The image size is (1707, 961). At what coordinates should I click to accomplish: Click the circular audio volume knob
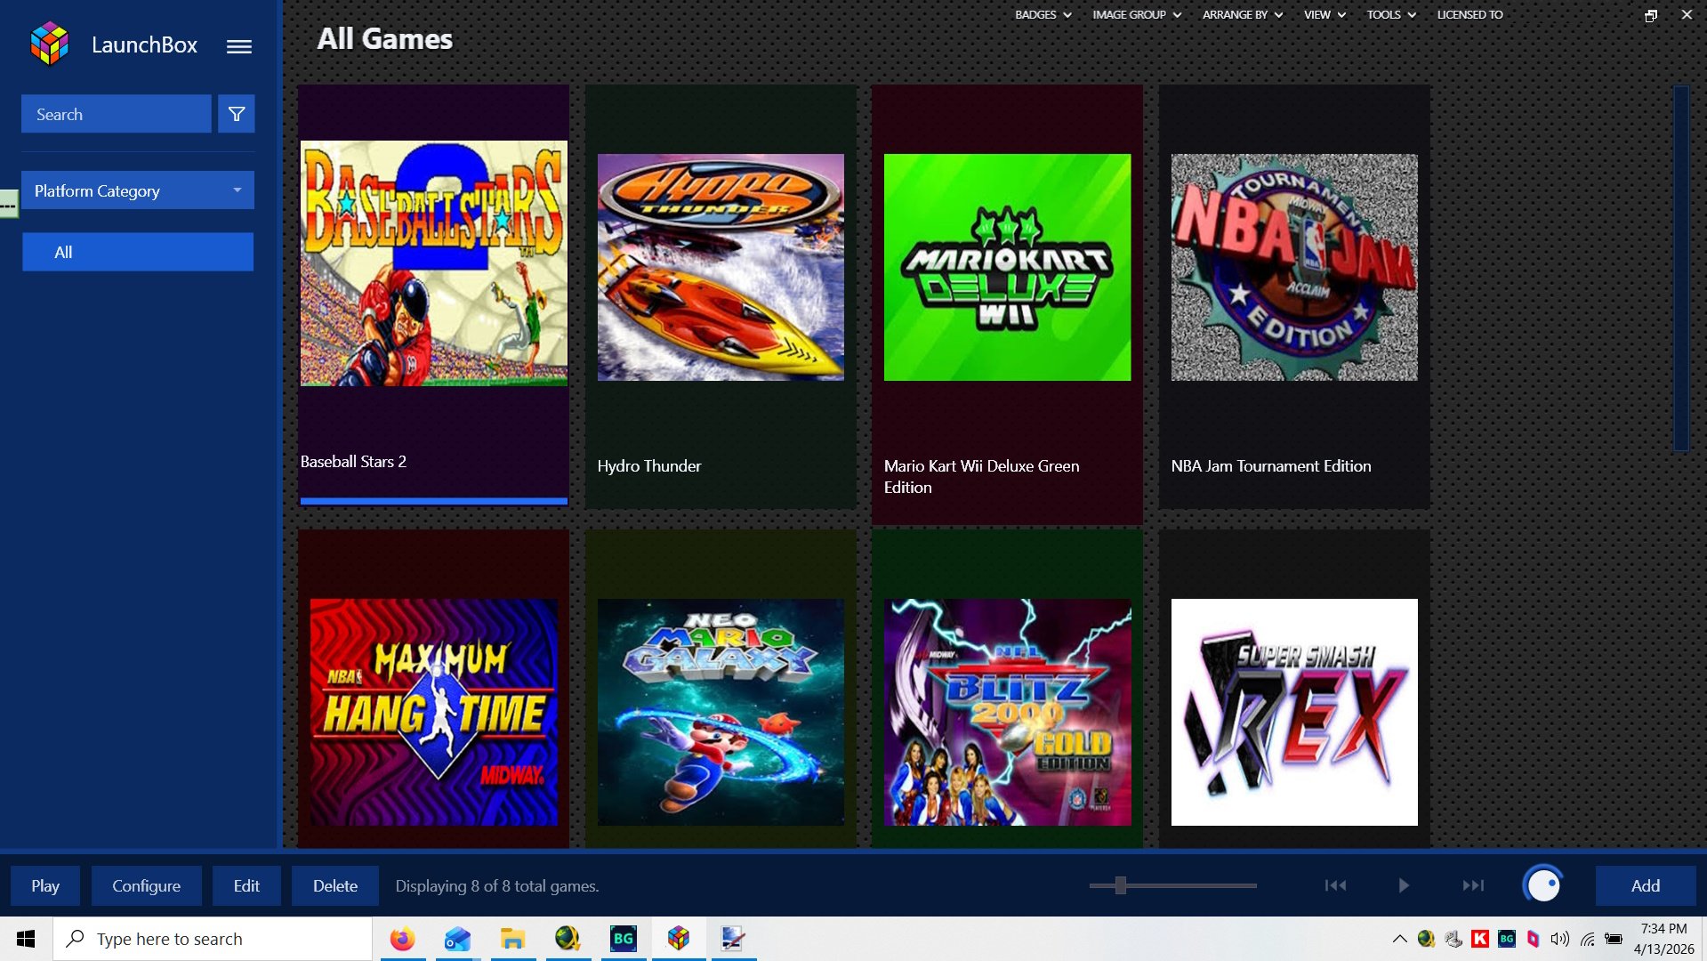click(x=1543, y=885)
